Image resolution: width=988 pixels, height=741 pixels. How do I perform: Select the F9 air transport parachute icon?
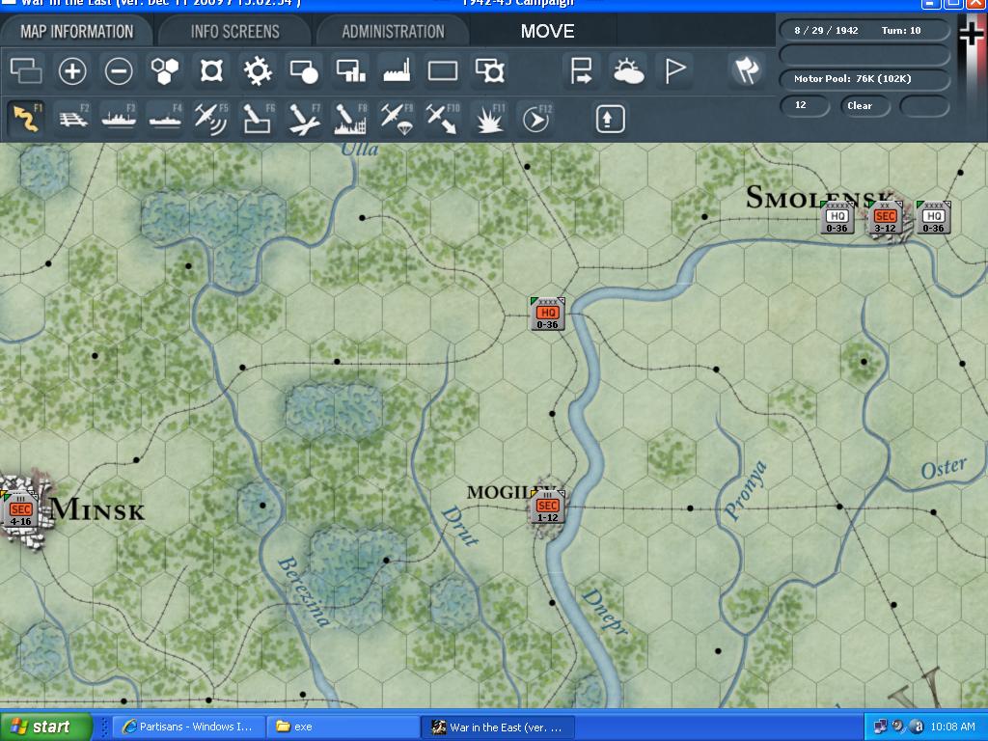(397, 119)
